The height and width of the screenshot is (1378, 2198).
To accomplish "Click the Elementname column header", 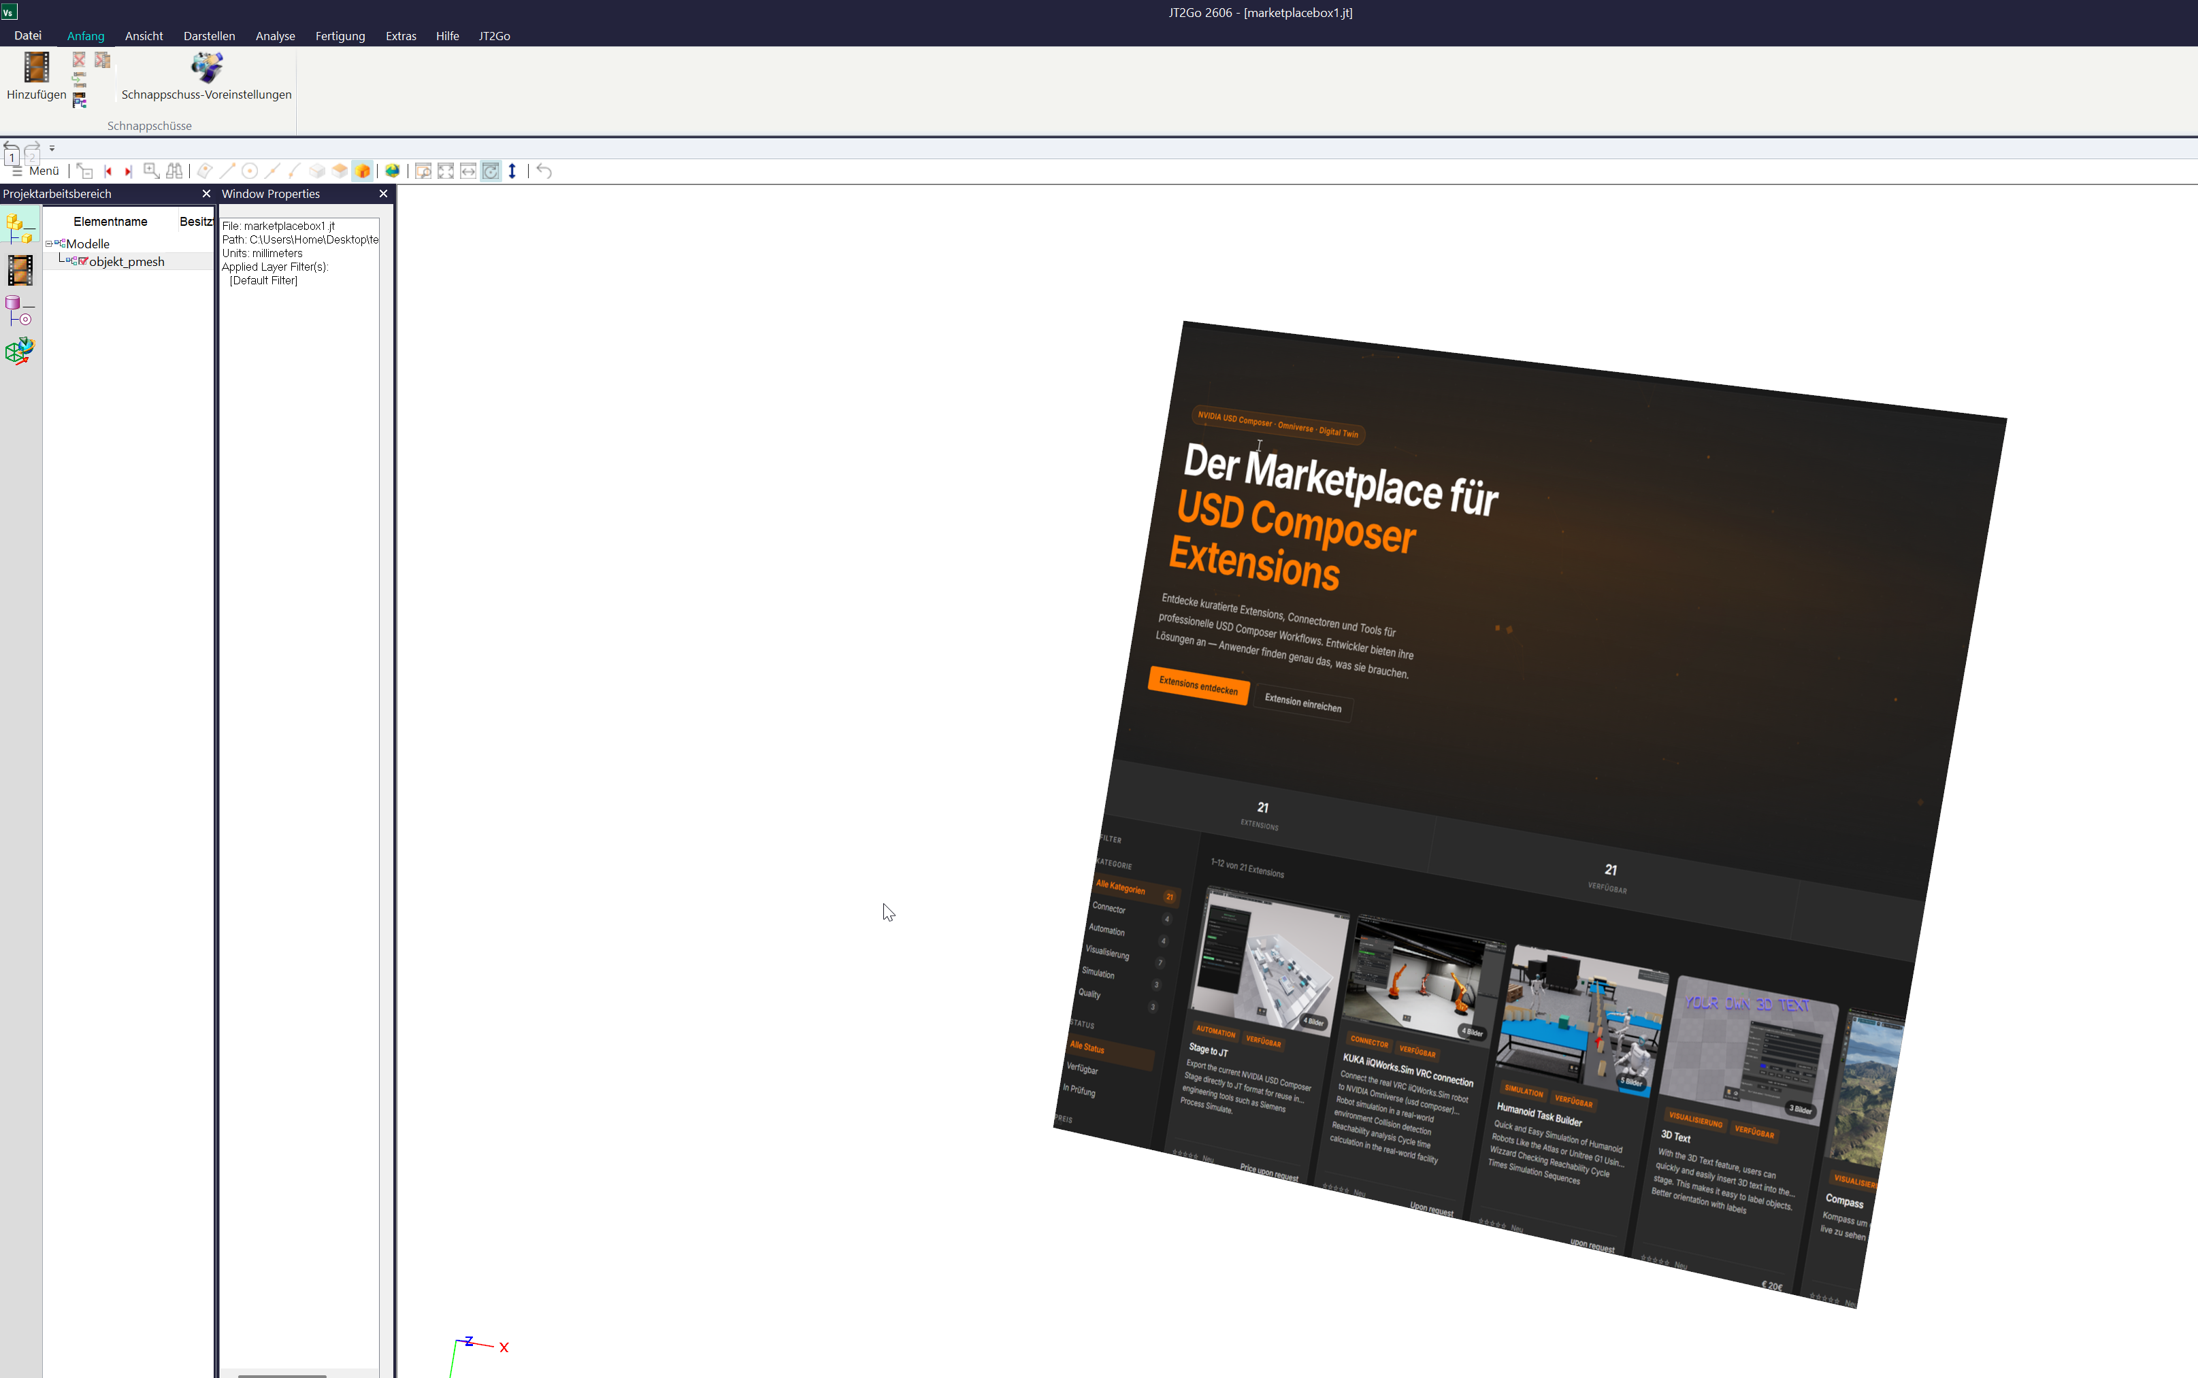I will (110, 222).
